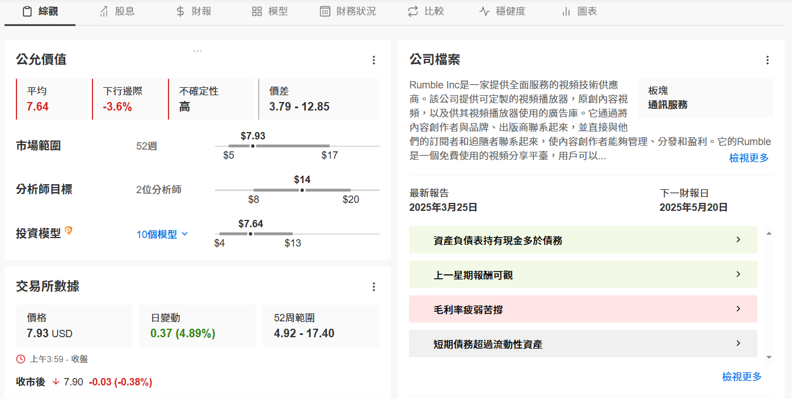792x399 pixels.
Task: Click the 交易所數據 card heading
Action: click(x=48, y=286)
